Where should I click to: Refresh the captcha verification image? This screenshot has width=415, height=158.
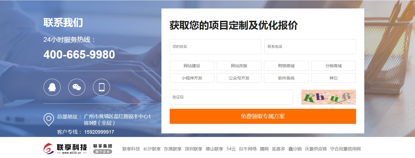click(328, 97)
